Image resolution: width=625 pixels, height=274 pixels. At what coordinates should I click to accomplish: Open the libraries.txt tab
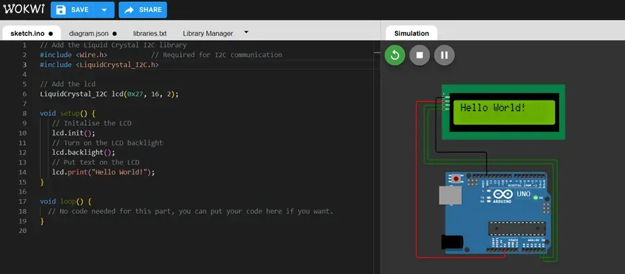pyautogui.click(x=150, y=33)
